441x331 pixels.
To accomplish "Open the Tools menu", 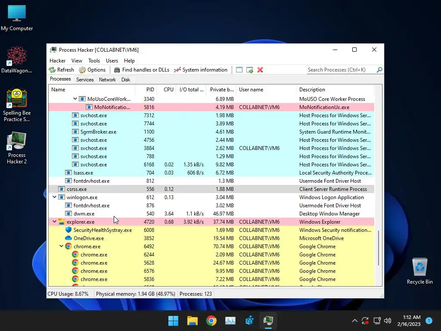I will [x=94, y=61].
